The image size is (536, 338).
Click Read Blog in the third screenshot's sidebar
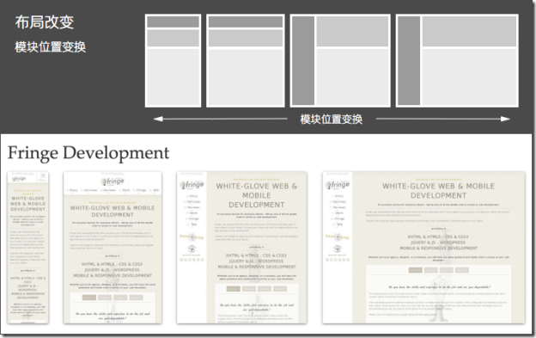point(192,237)
